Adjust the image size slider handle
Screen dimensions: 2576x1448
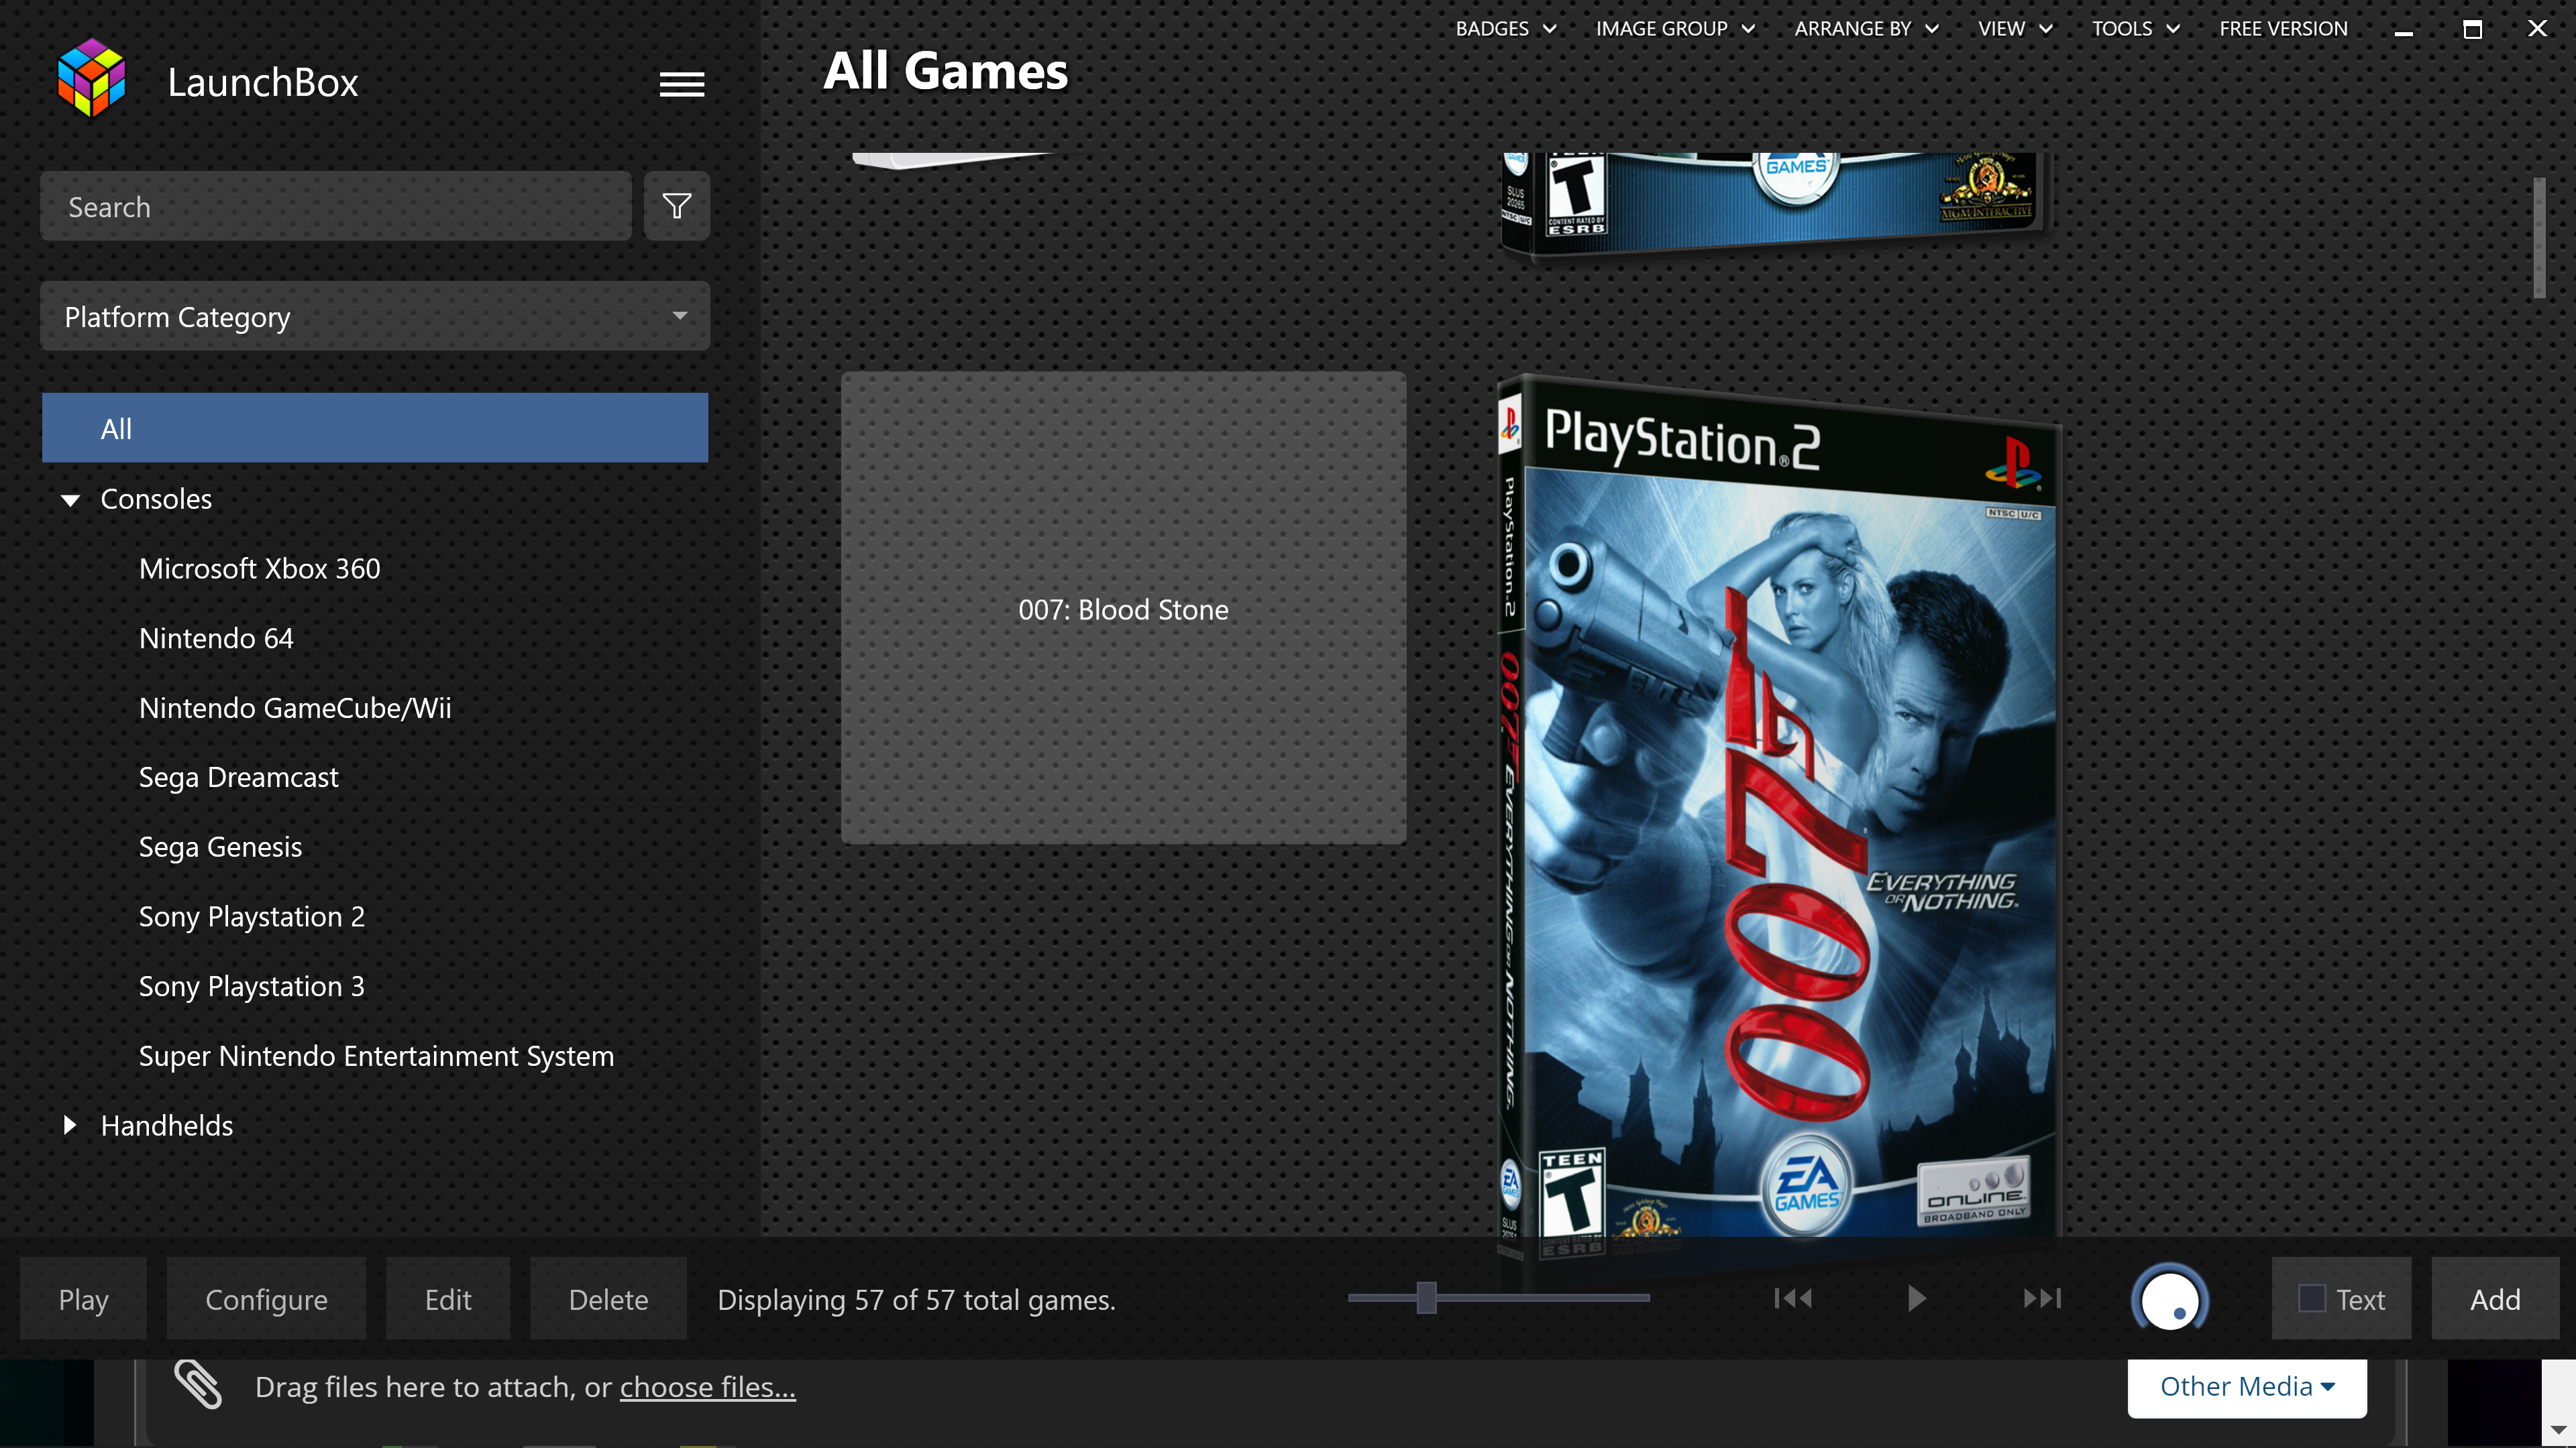coord(1427,1297)
